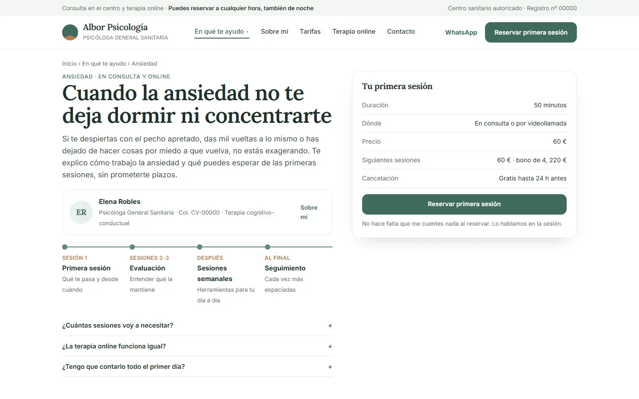Click "Reservar primera sesión" in the session card
This screenshot has height=399, width=639.
click(464, 204)
